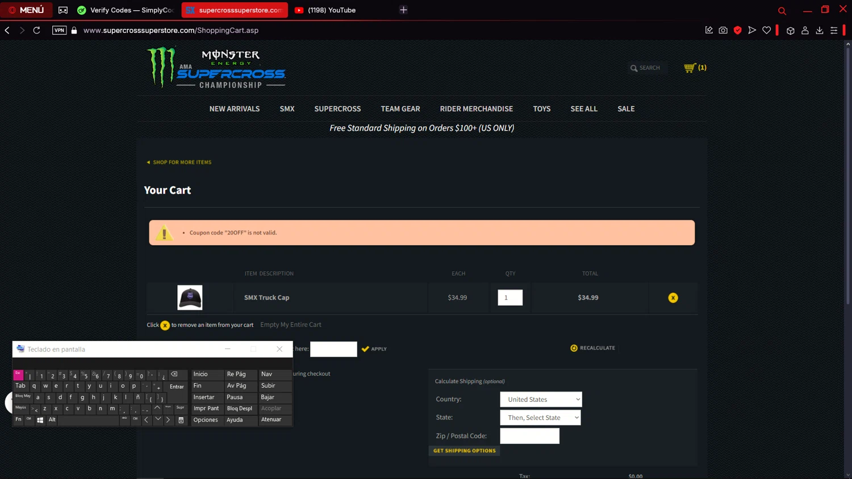Open the SMX menu item
This screenshot has height=479, width=852.
287,109
